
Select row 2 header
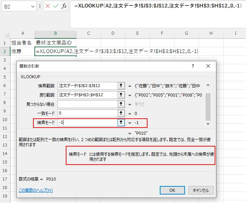5,51
